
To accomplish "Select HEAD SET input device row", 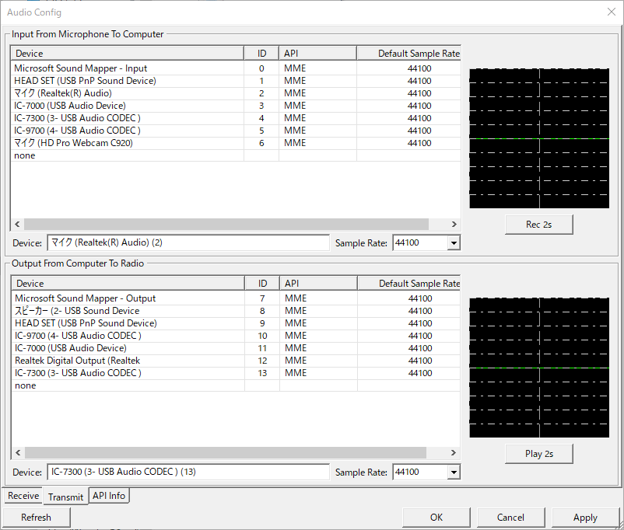I will tap(236, 81).
